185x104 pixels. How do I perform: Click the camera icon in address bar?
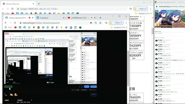pyautogui.click(x=91, y=23)
